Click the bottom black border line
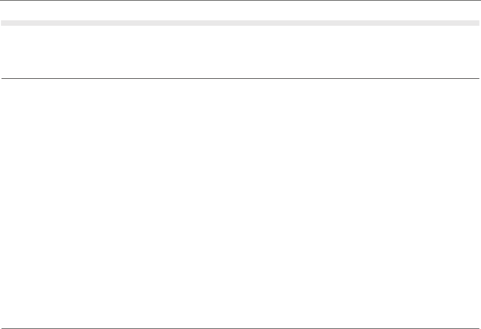 [x=240, y=329]
